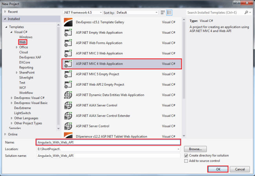The image size is (255, 176).
Task: Click the ASP.NET Web Forms Application icon
Action: tap(68, 43)
